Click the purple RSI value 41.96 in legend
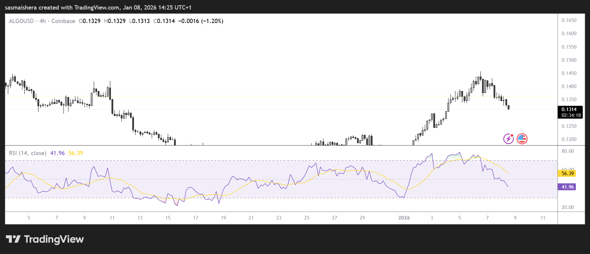 point(57,153)
